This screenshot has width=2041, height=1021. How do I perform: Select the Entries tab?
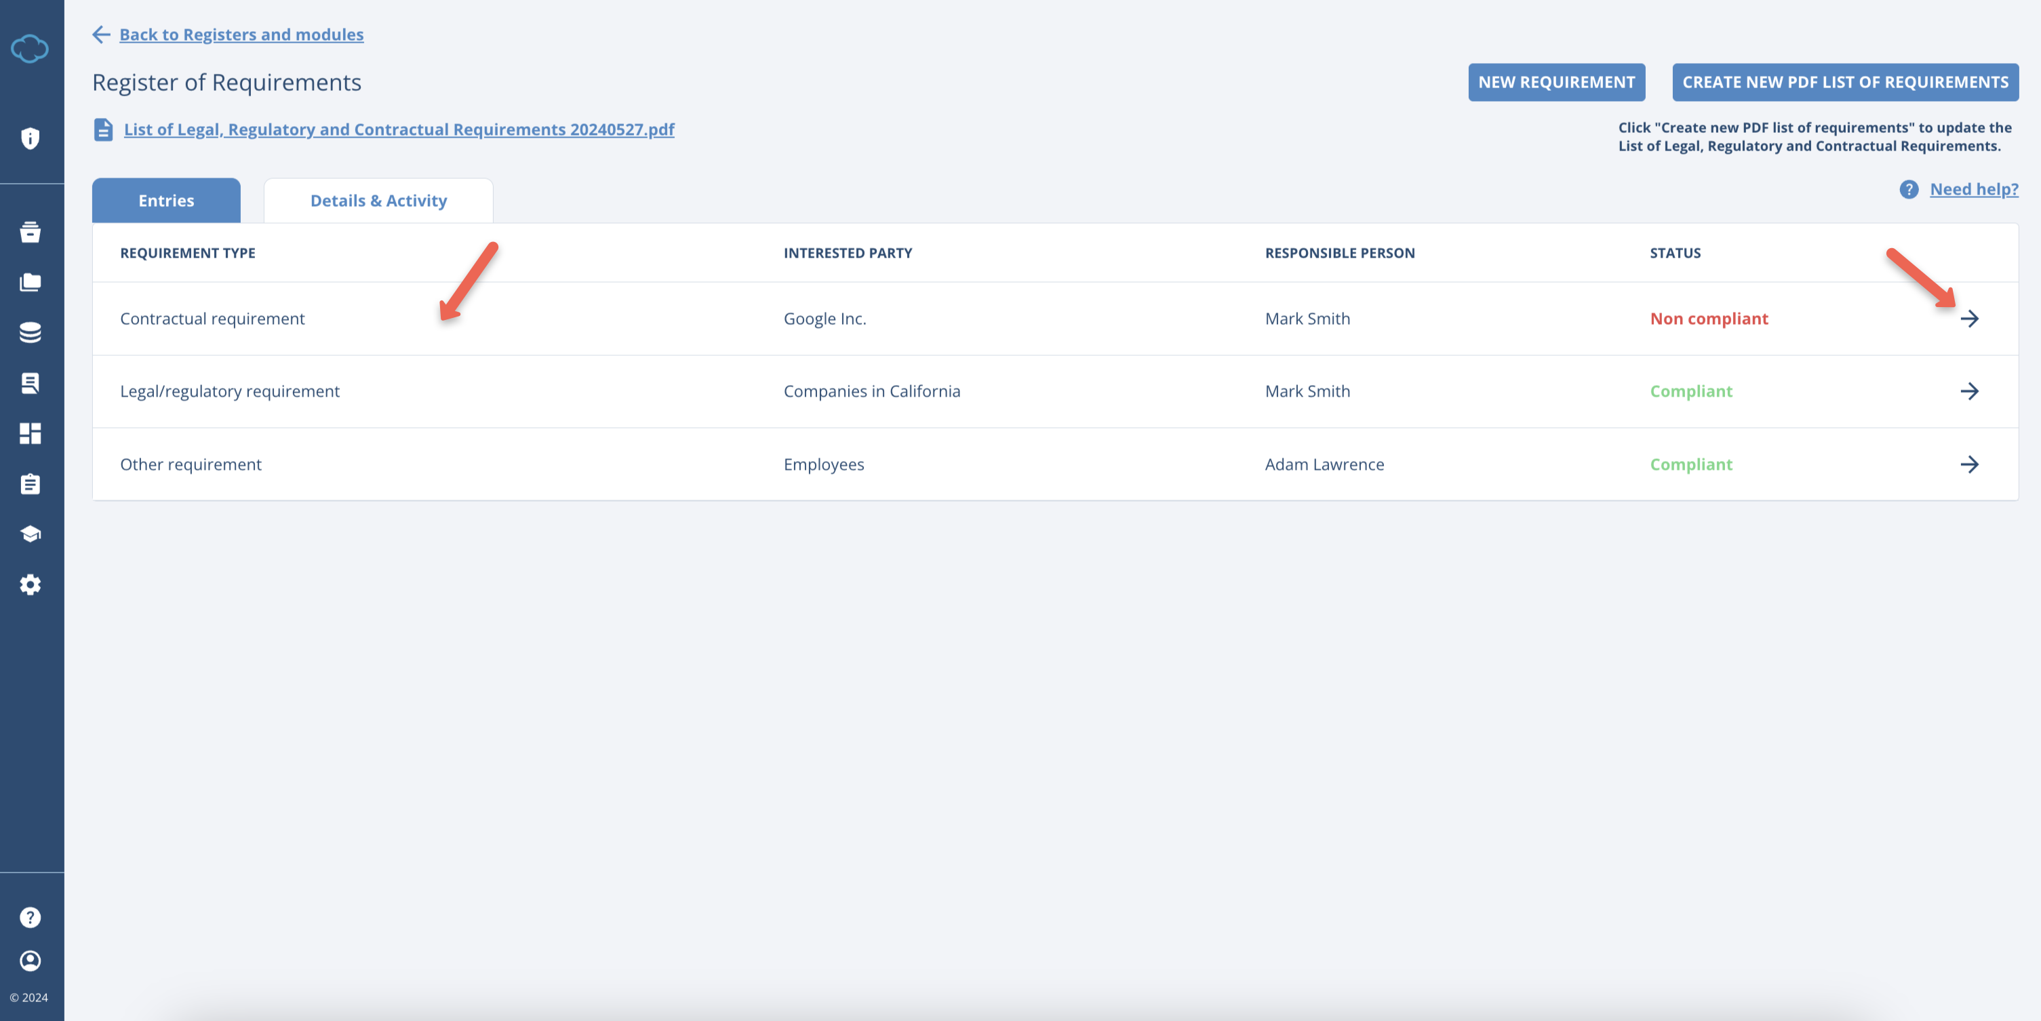[x=166, y=201]
